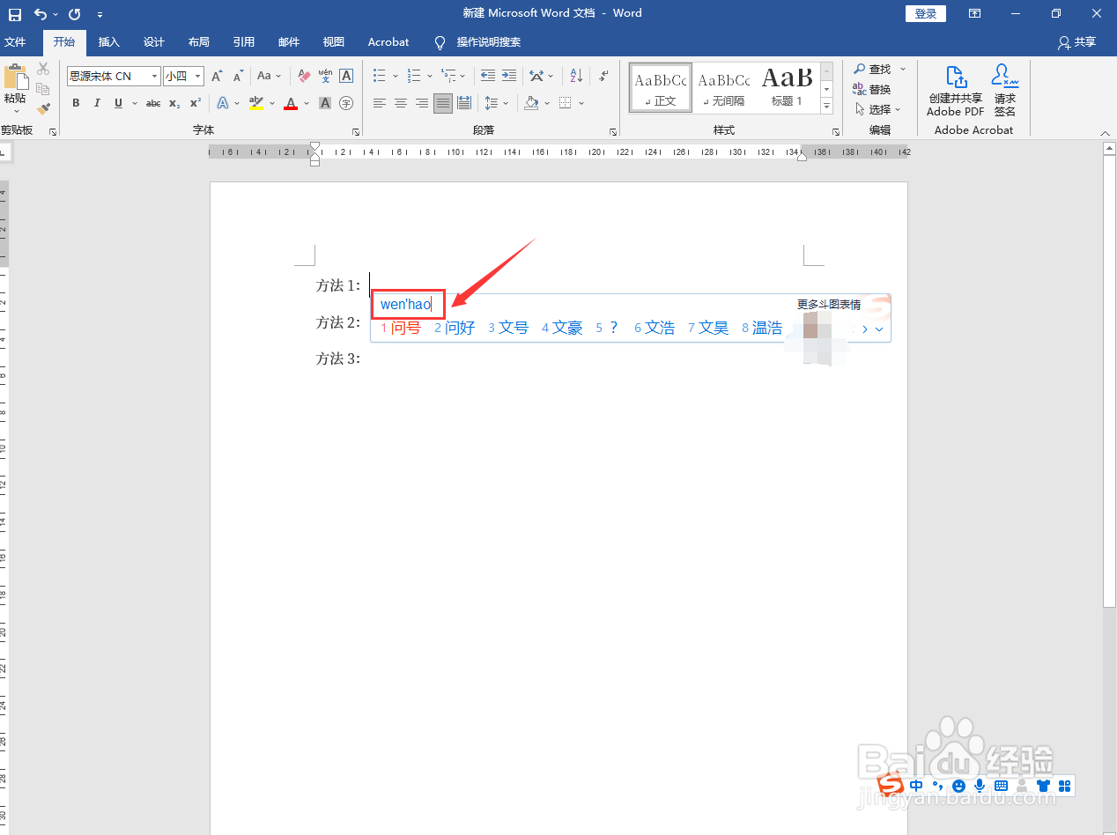
Task: Click the distributed alignment icon
Action: pos(464,103)
